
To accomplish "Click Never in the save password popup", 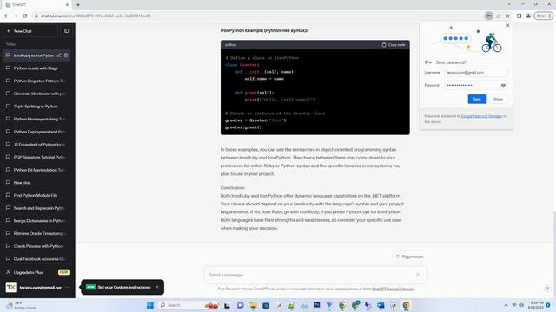I will point(498,99).
